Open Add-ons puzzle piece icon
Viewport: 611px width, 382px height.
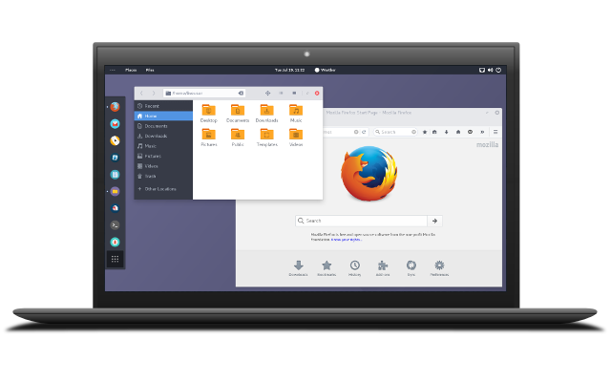[383, 266]
